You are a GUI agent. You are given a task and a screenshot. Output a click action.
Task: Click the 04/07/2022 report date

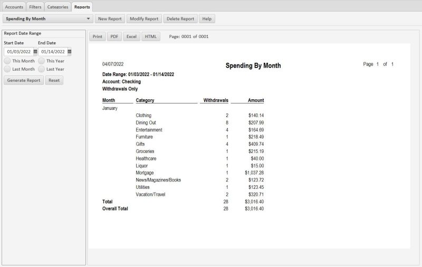pyautogui.click(x=113, y=64)
